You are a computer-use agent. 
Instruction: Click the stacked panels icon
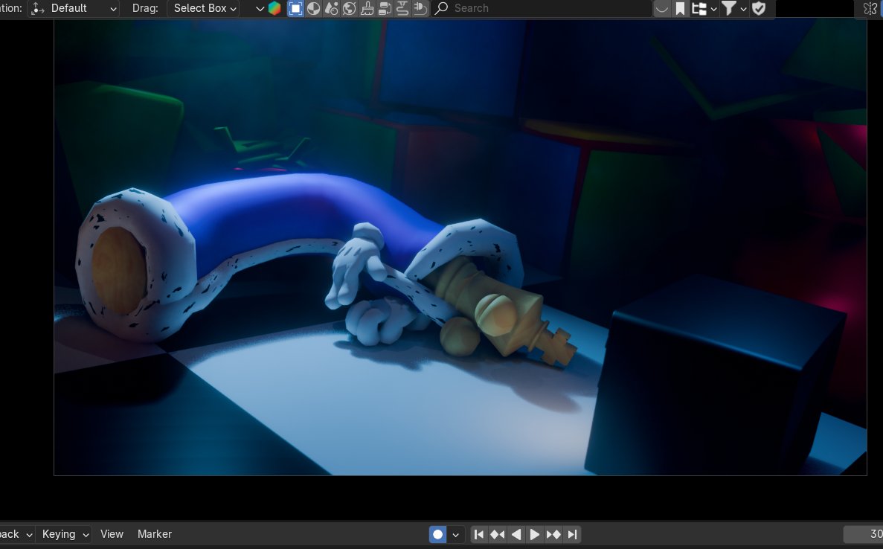point(385,8)
